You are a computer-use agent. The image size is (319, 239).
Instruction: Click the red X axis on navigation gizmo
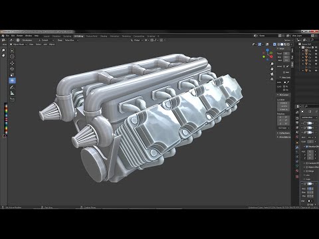tap(272, 56)
